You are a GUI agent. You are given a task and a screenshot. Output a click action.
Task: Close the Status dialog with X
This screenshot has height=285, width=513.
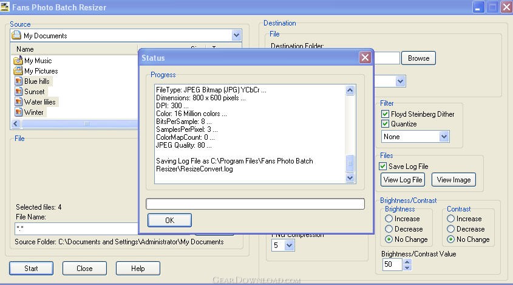(x=365, y=58)
